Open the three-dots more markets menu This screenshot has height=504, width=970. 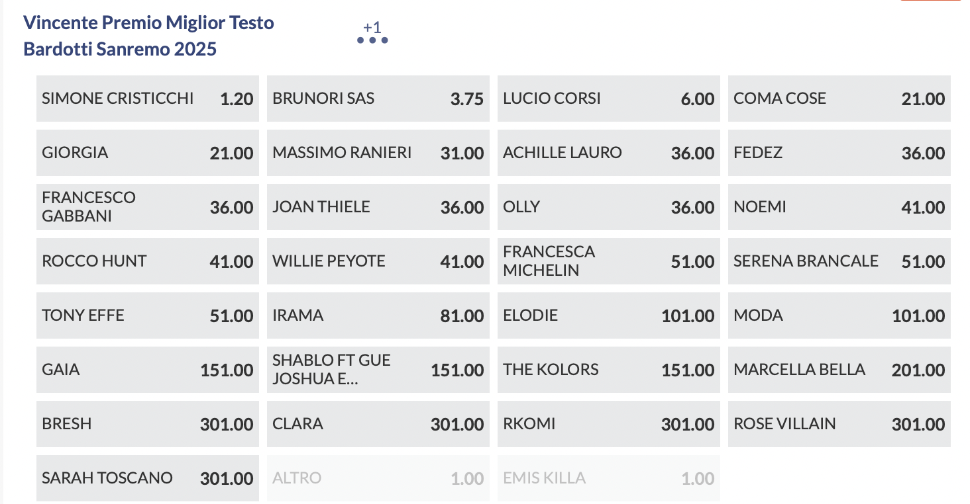[x=372, y=40]
